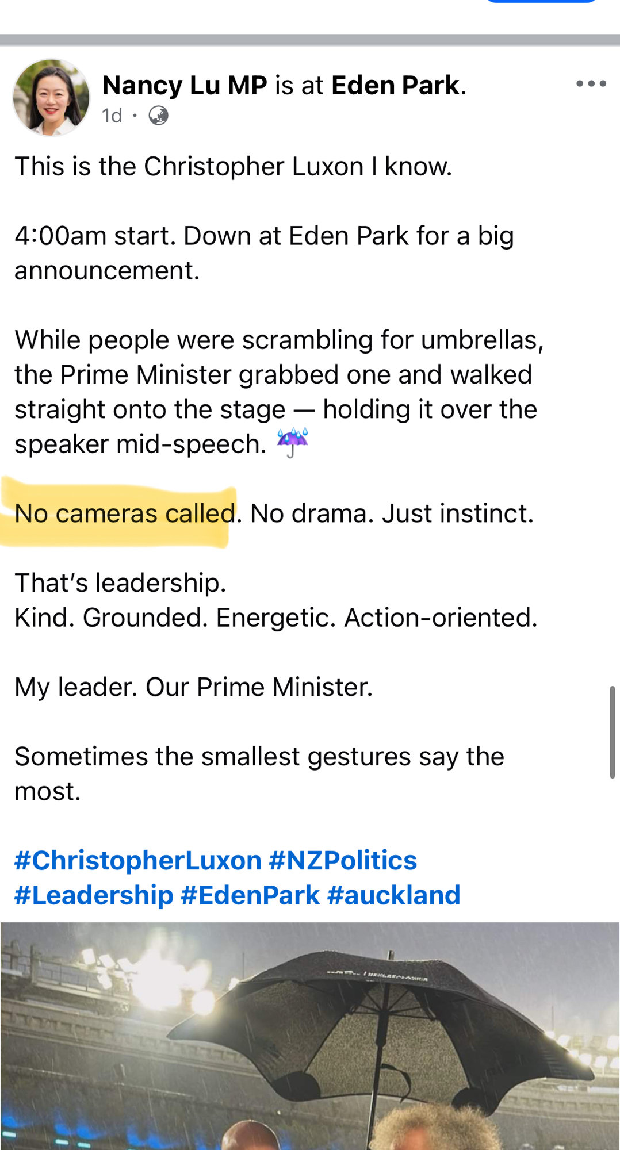Screen dimensions: 620x1150
Task: Click the "My leader. Our Prime Minister." line
Action: click(193, 687)
